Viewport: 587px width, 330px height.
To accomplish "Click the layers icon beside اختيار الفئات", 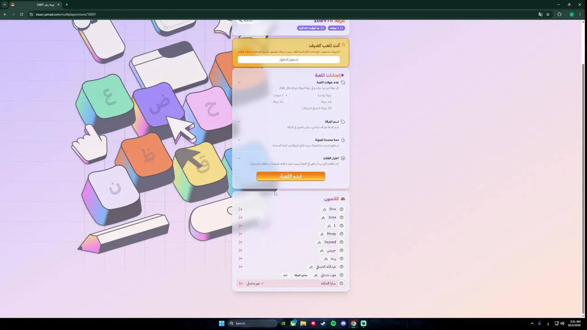I will tap(343, 158).
